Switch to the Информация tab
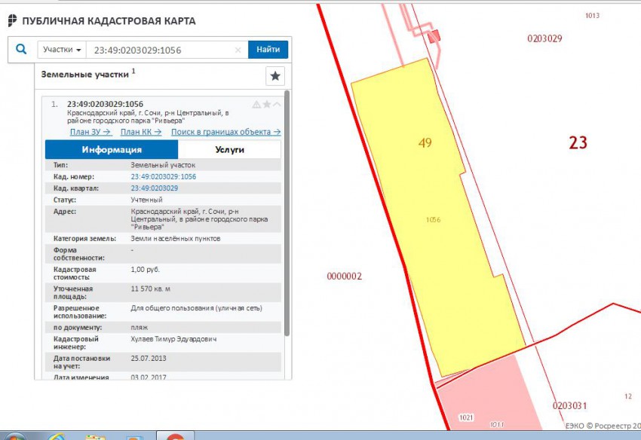The height and width of the screenshot is (440, 641). 112,149
